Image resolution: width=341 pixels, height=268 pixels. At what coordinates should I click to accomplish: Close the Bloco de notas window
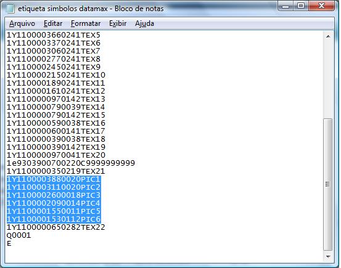pyautogui.click(x=321, y=6)
